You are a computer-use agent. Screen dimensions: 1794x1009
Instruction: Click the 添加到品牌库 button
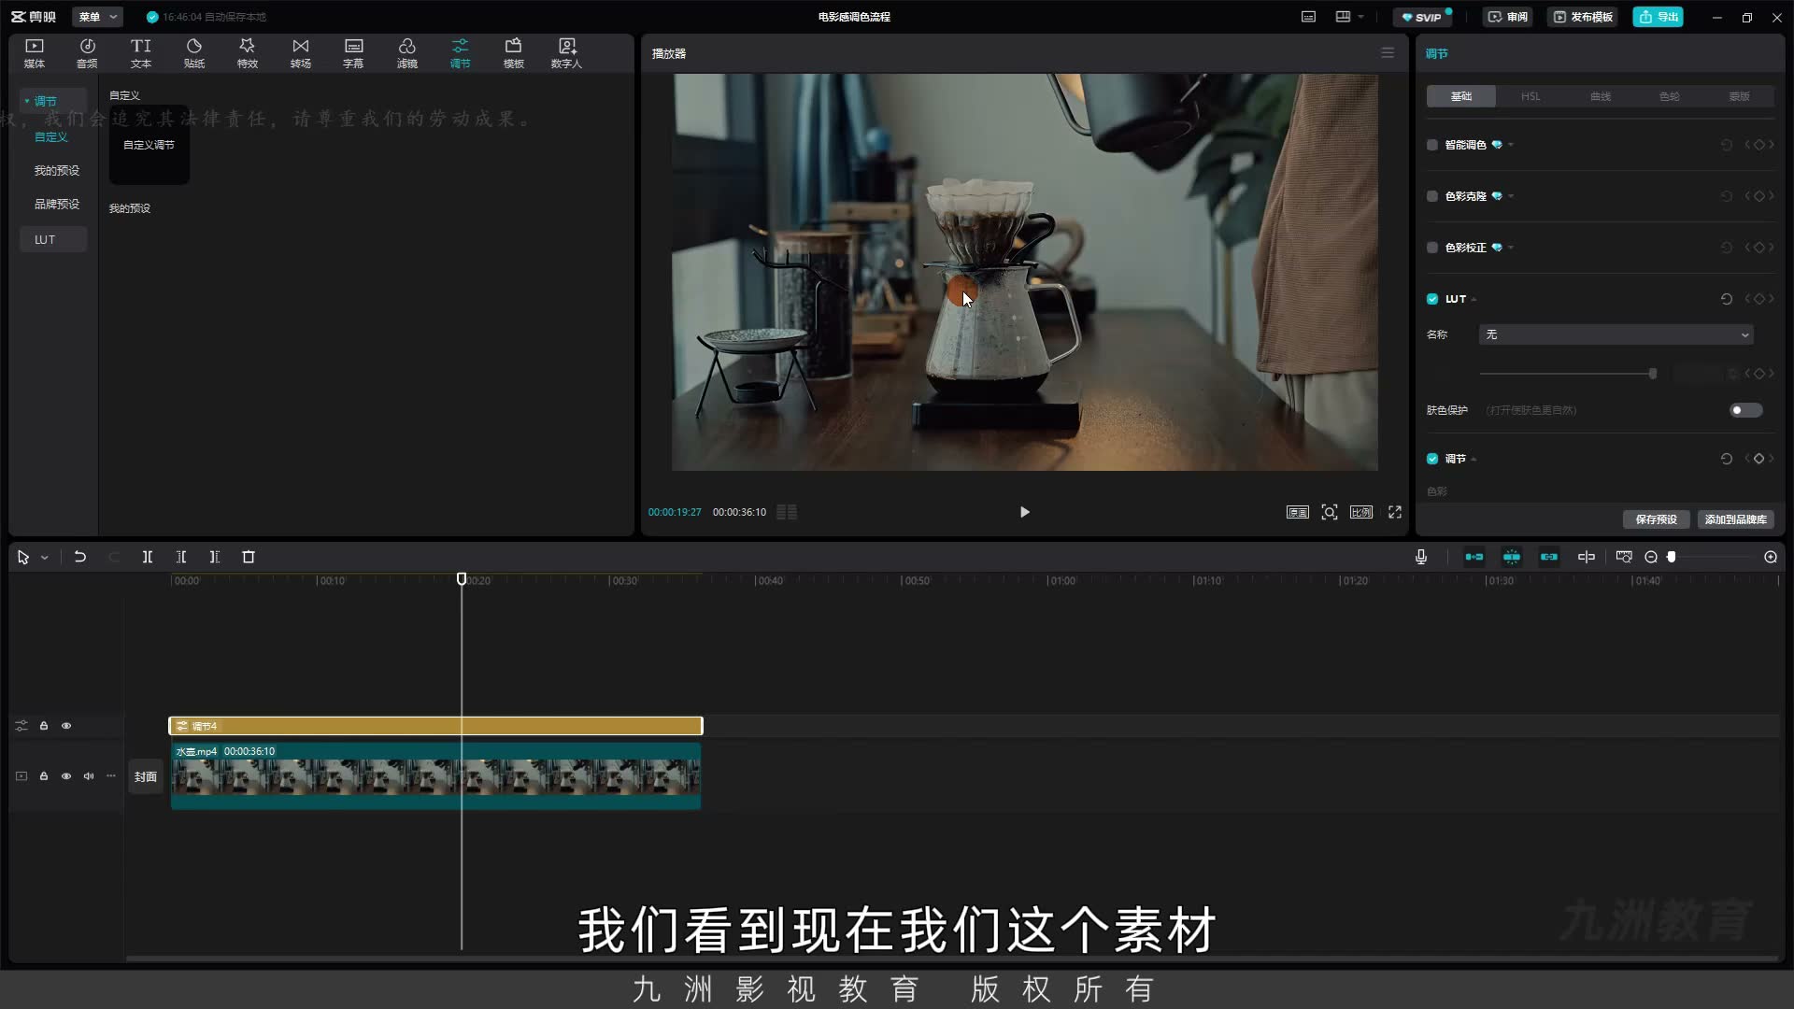click(x=1735, y=519)
